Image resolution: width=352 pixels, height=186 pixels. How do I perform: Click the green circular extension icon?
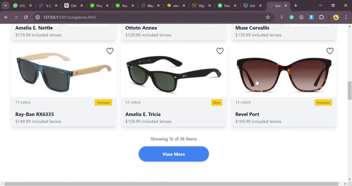coord(291,17)
